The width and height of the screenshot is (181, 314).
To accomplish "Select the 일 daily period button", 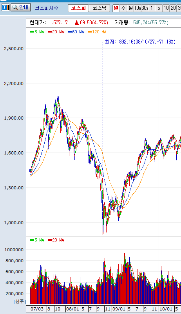I will [116, 8].
